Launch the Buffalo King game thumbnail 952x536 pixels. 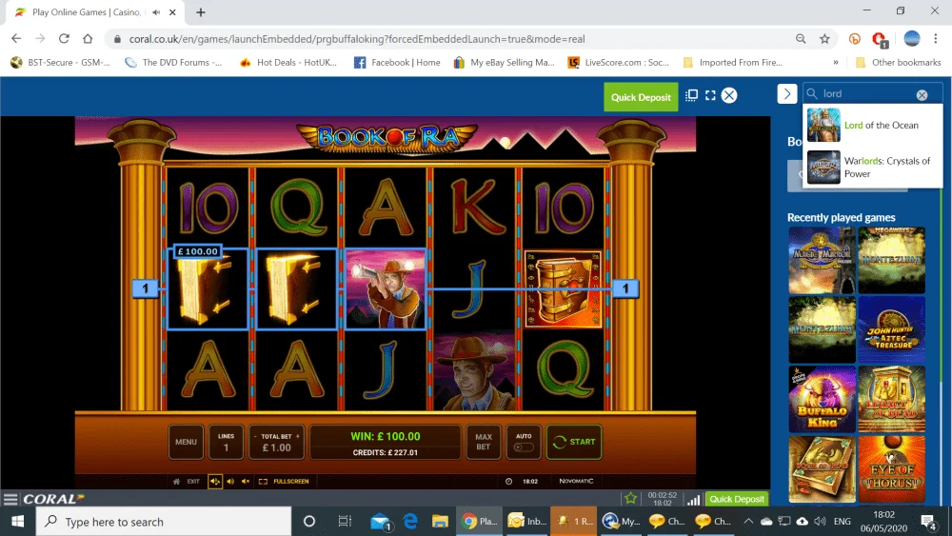[x=822, y=399]
